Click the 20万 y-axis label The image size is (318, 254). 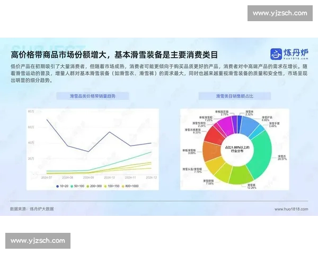31,159
